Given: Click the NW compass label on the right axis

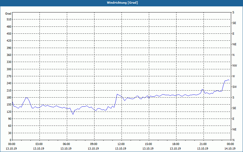Looking at the screenshot, I should click(234, 66).
